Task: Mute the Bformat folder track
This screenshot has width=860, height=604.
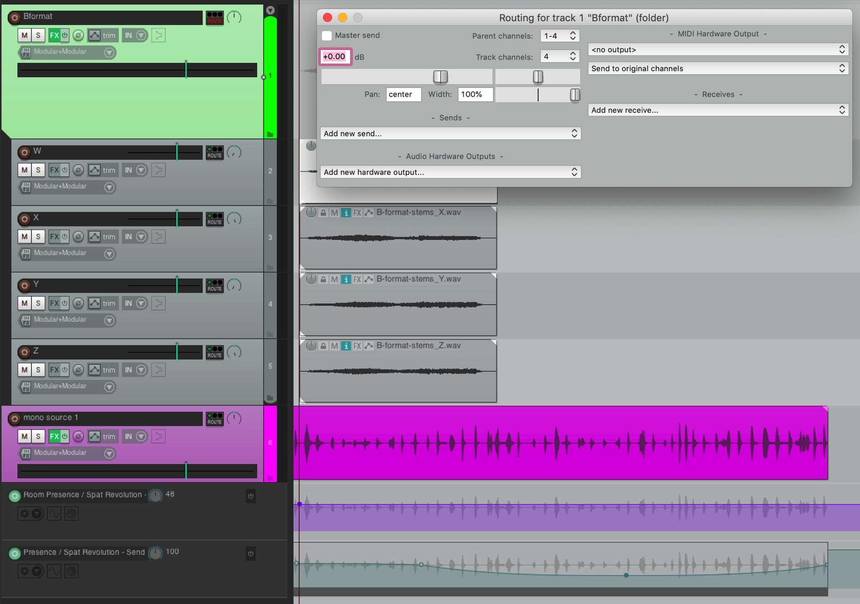Action: [25, 36]
